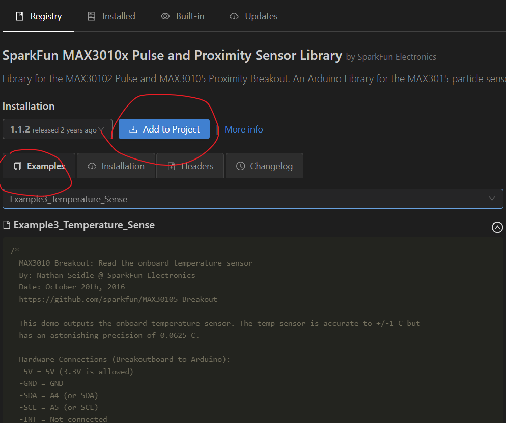
Task: Click the Changelog tab clock icon
Action: [240, 166]
